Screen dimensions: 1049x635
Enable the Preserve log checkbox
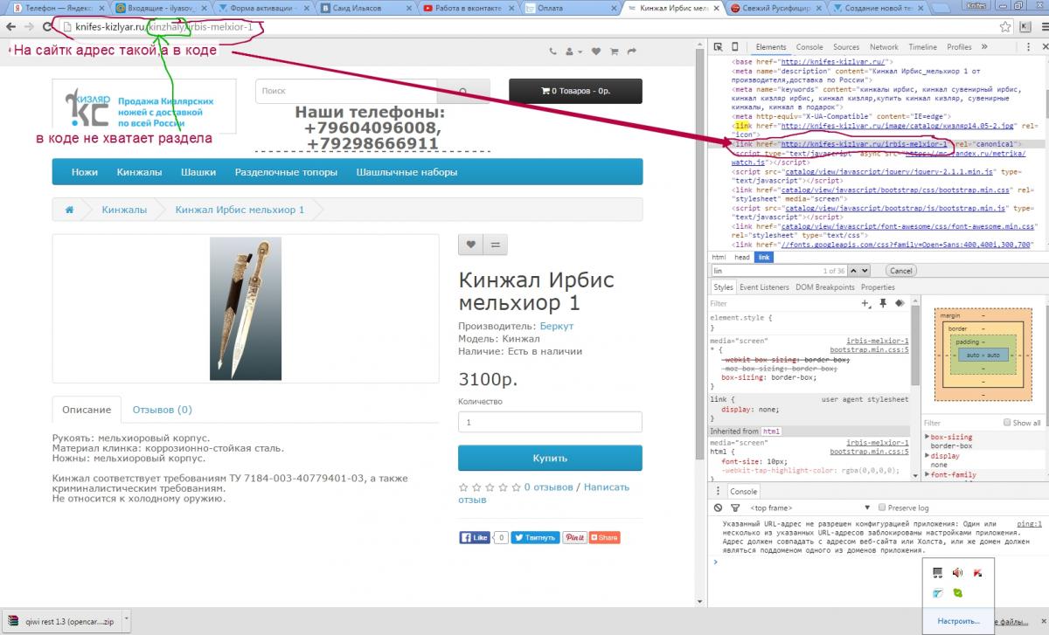click(x=882, y=507)
